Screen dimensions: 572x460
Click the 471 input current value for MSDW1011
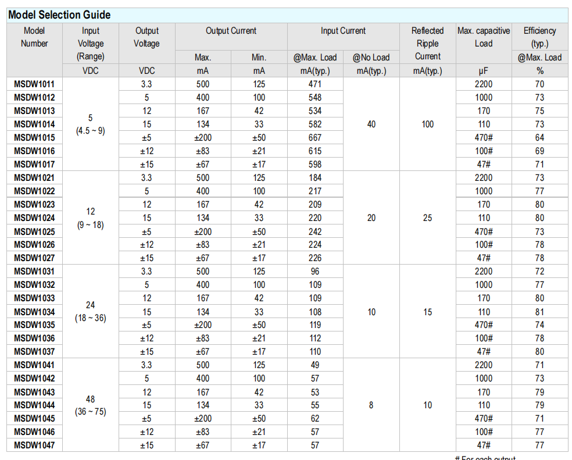click(315, 84)
